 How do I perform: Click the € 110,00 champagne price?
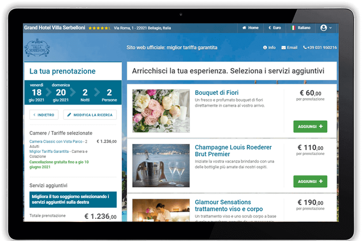coord(310,147)
